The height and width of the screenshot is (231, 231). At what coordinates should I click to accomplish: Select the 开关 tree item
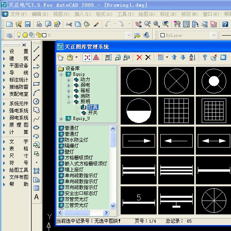(x=93, y=113)
